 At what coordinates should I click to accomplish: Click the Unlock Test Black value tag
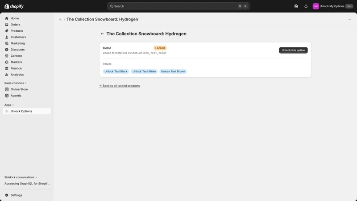click(116, 71)
